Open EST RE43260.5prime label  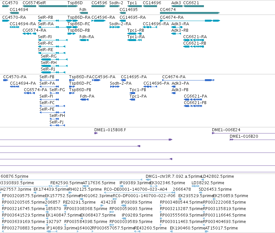tap(151, 228)
